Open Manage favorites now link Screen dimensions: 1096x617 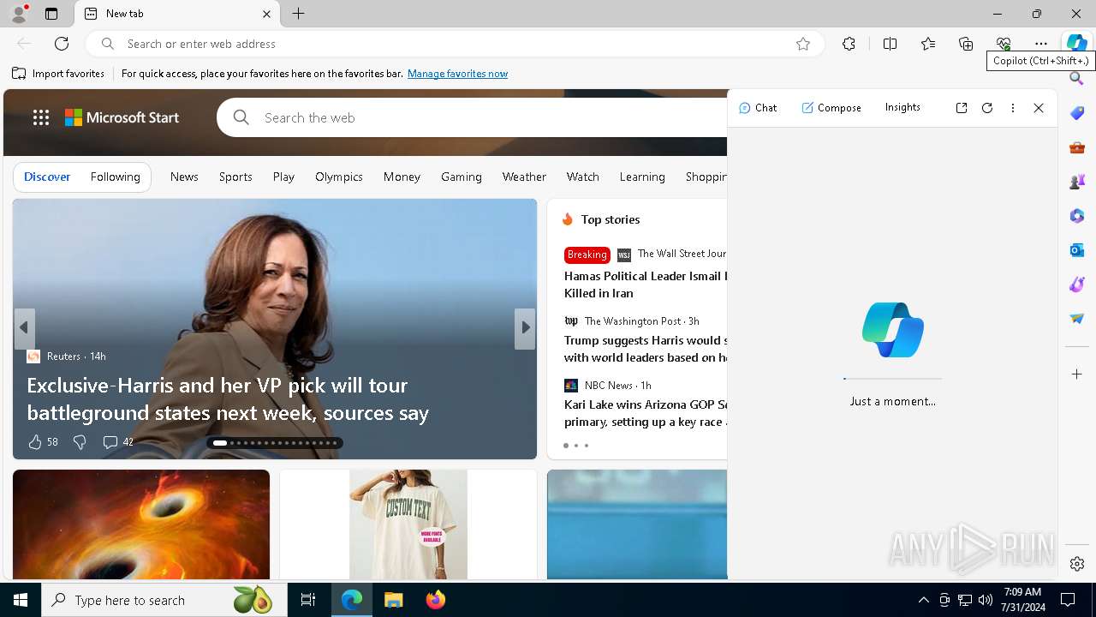[x=457, y=74]
